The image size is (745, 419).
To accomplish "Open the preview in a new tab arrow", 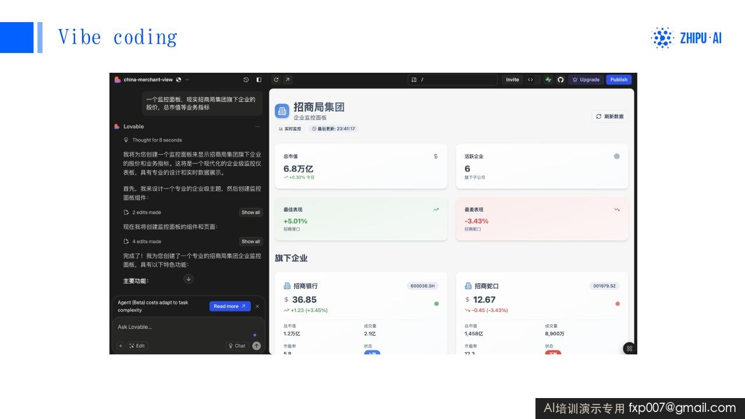I will click(x=288, y=80).
